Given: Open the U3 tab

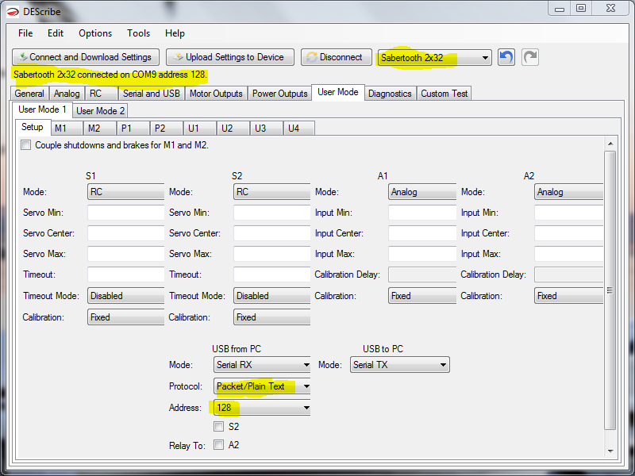Looking at the screenshot, I should (x=266, y=129).
